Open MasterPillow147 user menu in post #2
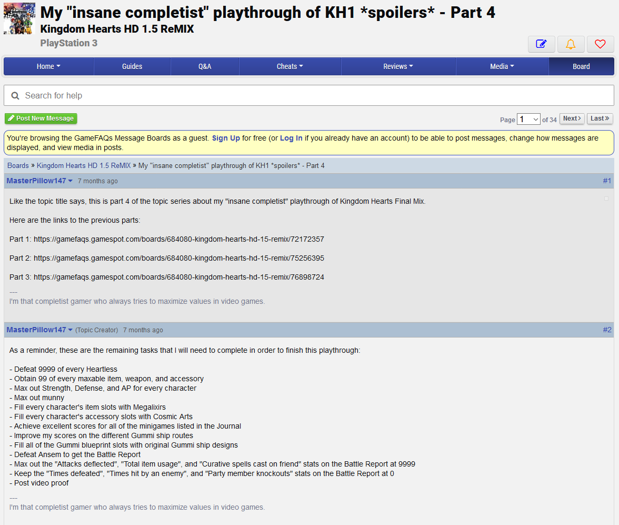The height and width of the screenshot is (525, 619). pos(39,330)
